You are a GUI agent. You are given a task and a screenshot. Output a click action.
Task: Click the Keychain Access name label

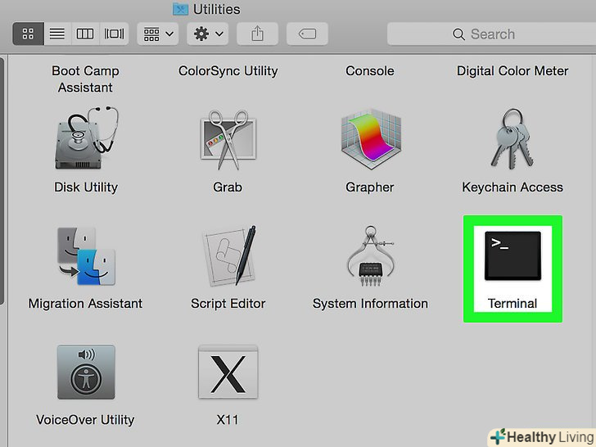click(512, 187)
